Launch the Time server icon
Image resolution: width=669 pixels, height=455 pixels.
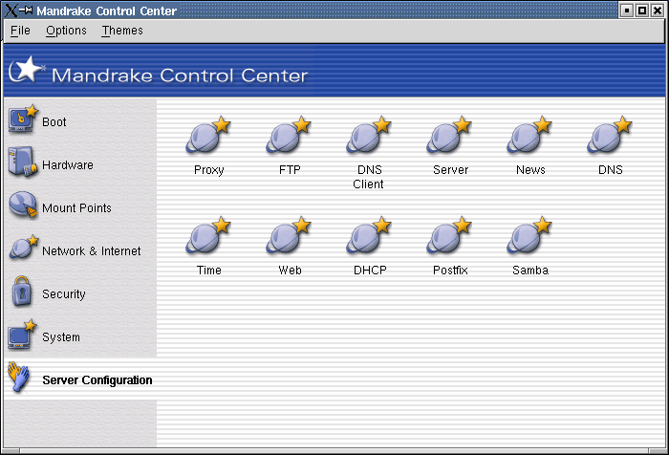click(208, 235)
